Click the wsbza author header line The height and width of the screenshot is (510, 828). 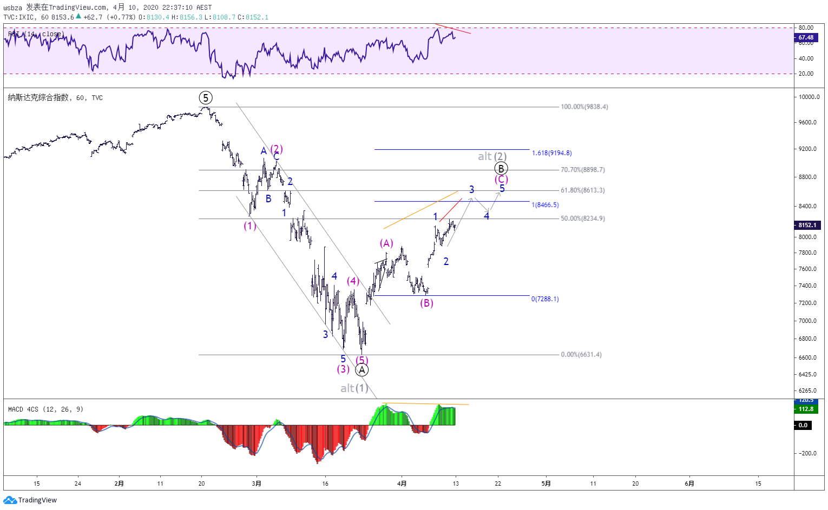click(108, 7)
